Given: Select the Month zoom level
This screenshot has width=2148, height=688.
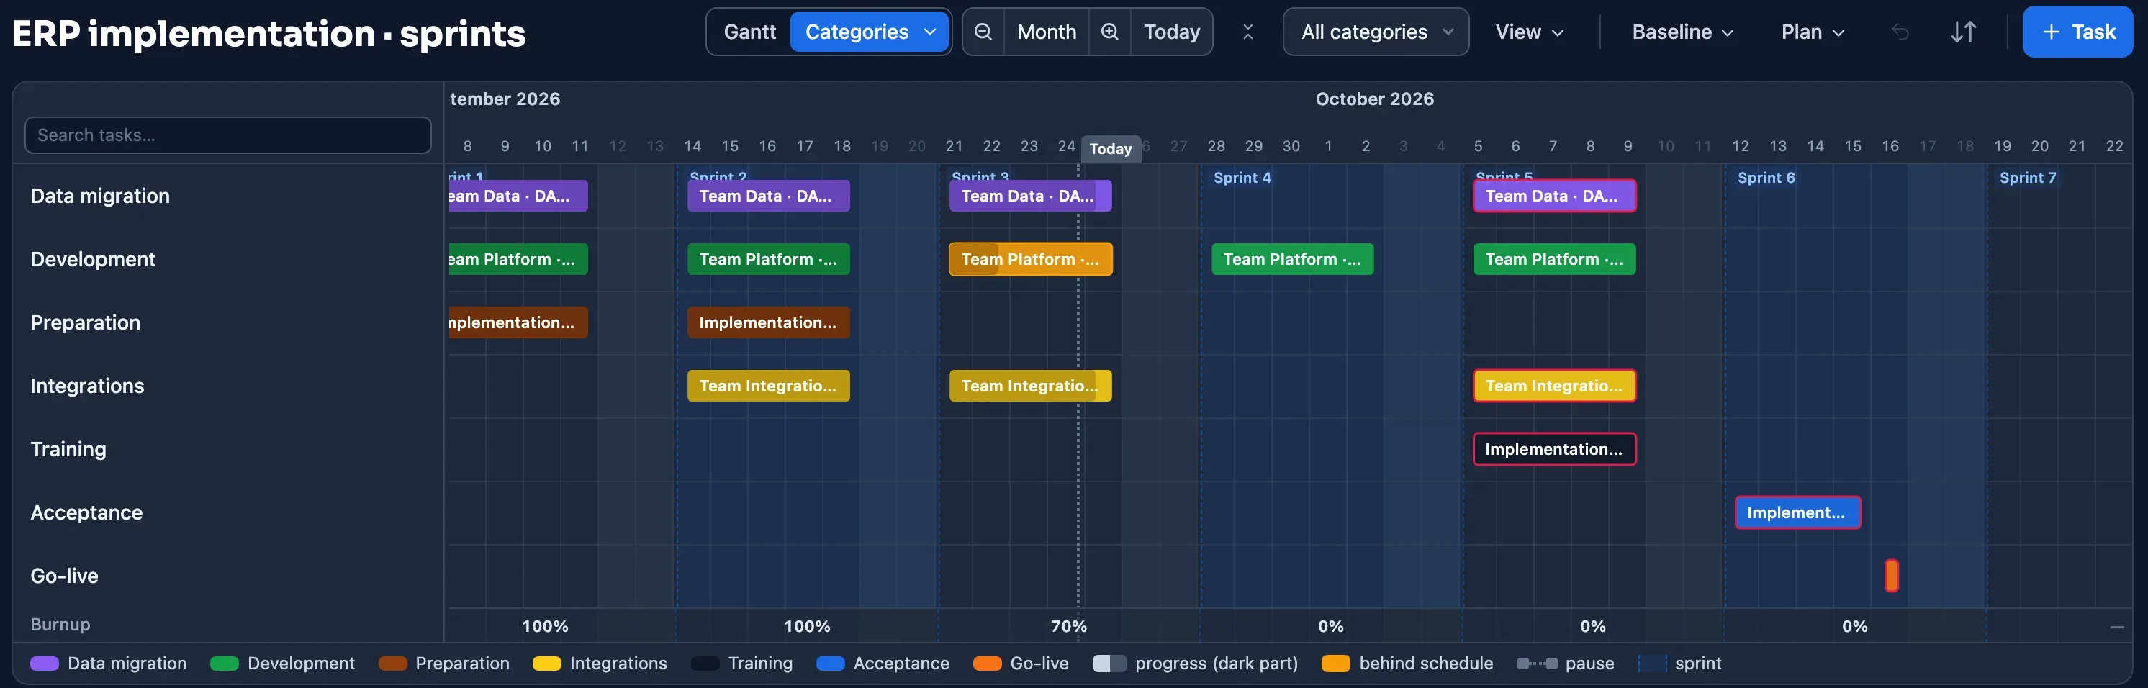Looking at the screenshot, I should (x=1047, y=32).
